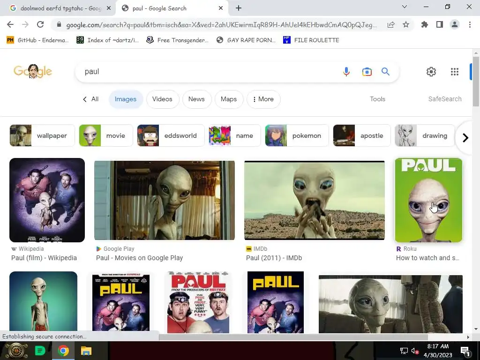480x360 pixels.
Task: Select the Images filter tab
Action: [x=126, y=99]
